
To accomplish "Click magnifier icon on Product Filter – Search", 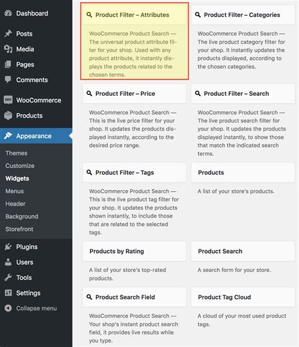I will click(198, 93).
